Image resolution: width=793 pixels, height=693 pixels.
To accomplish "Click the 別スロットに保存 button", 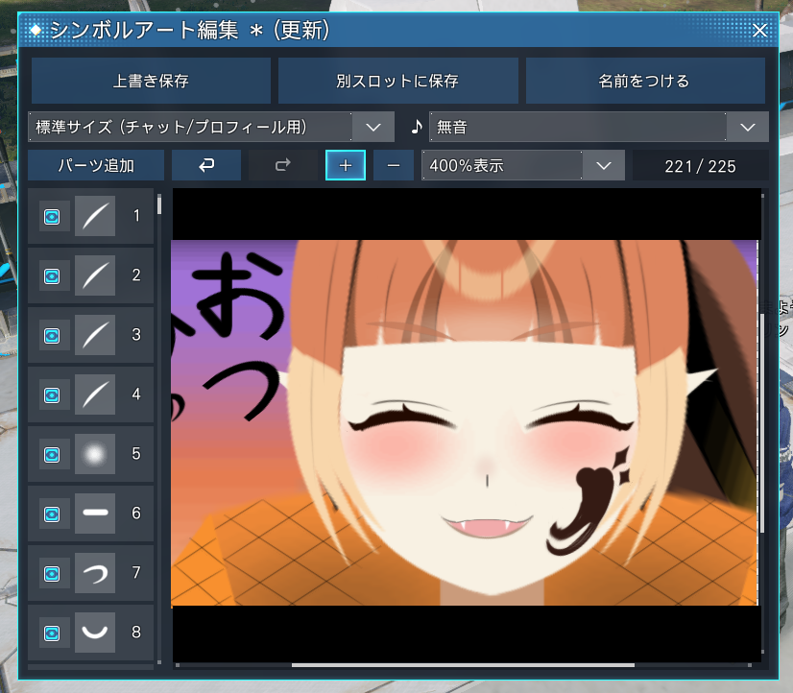I will 398,81.
